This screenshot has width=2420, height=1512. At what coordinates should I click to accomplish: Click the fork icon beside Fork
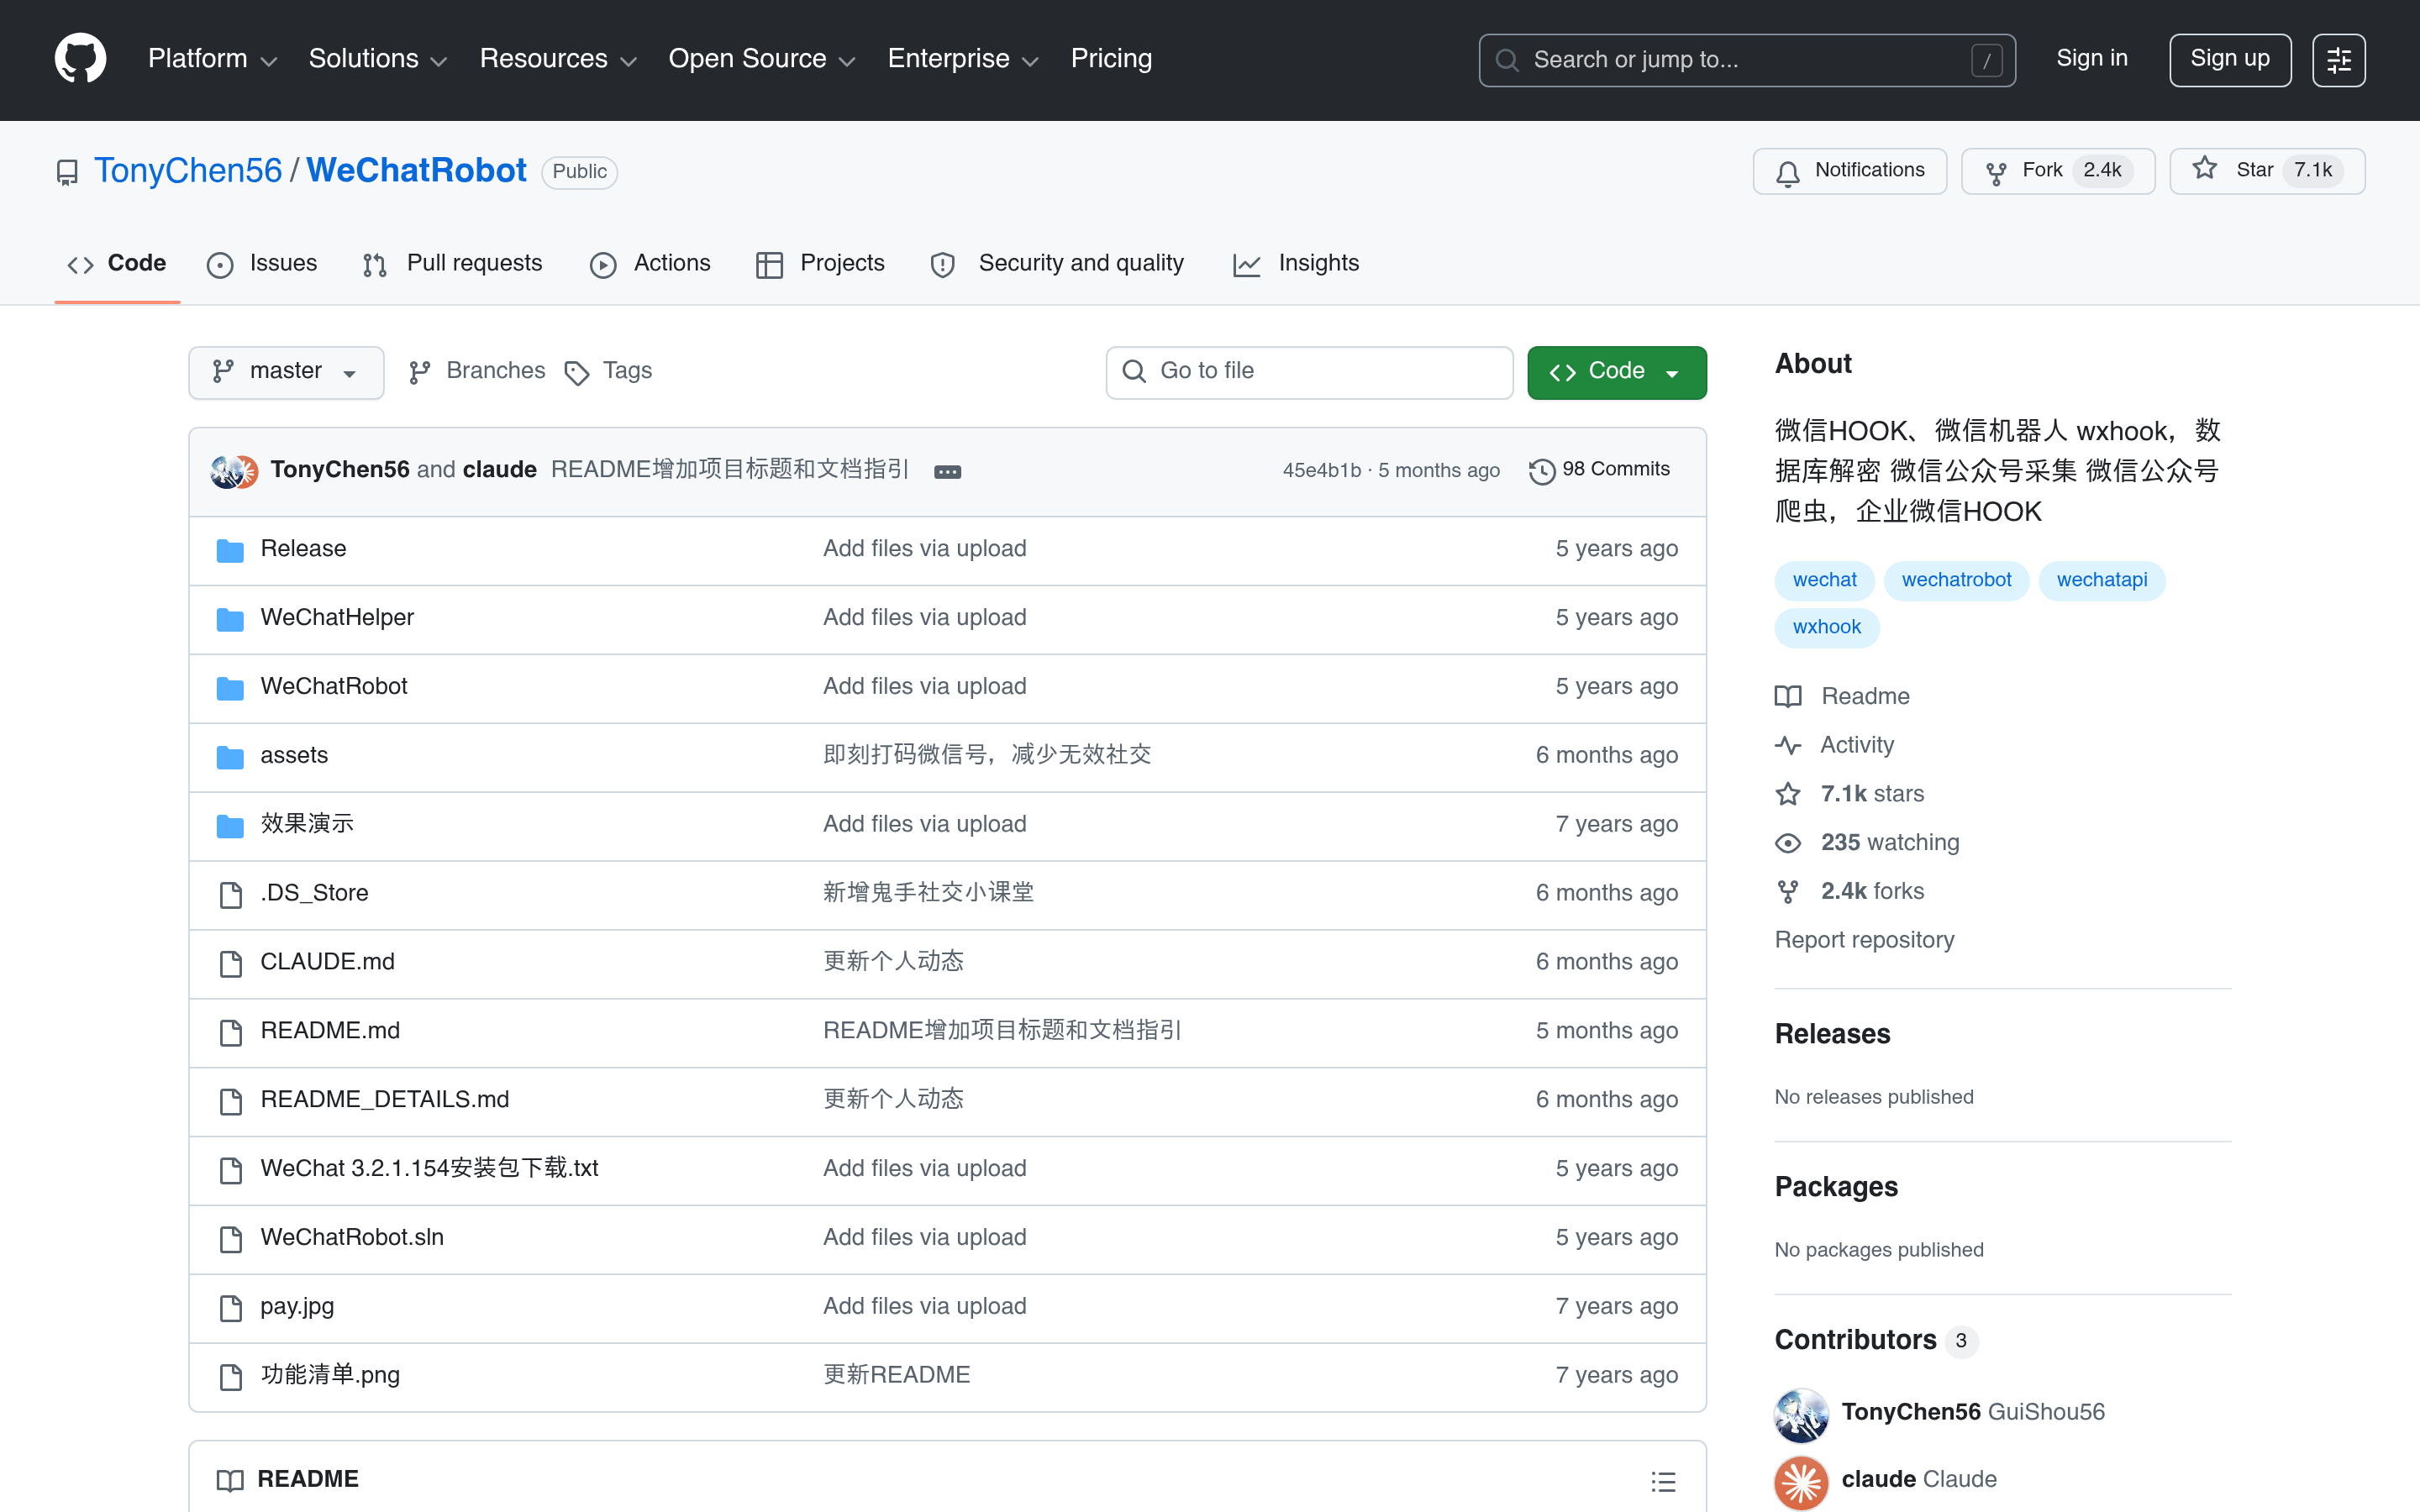point(1996,172)
